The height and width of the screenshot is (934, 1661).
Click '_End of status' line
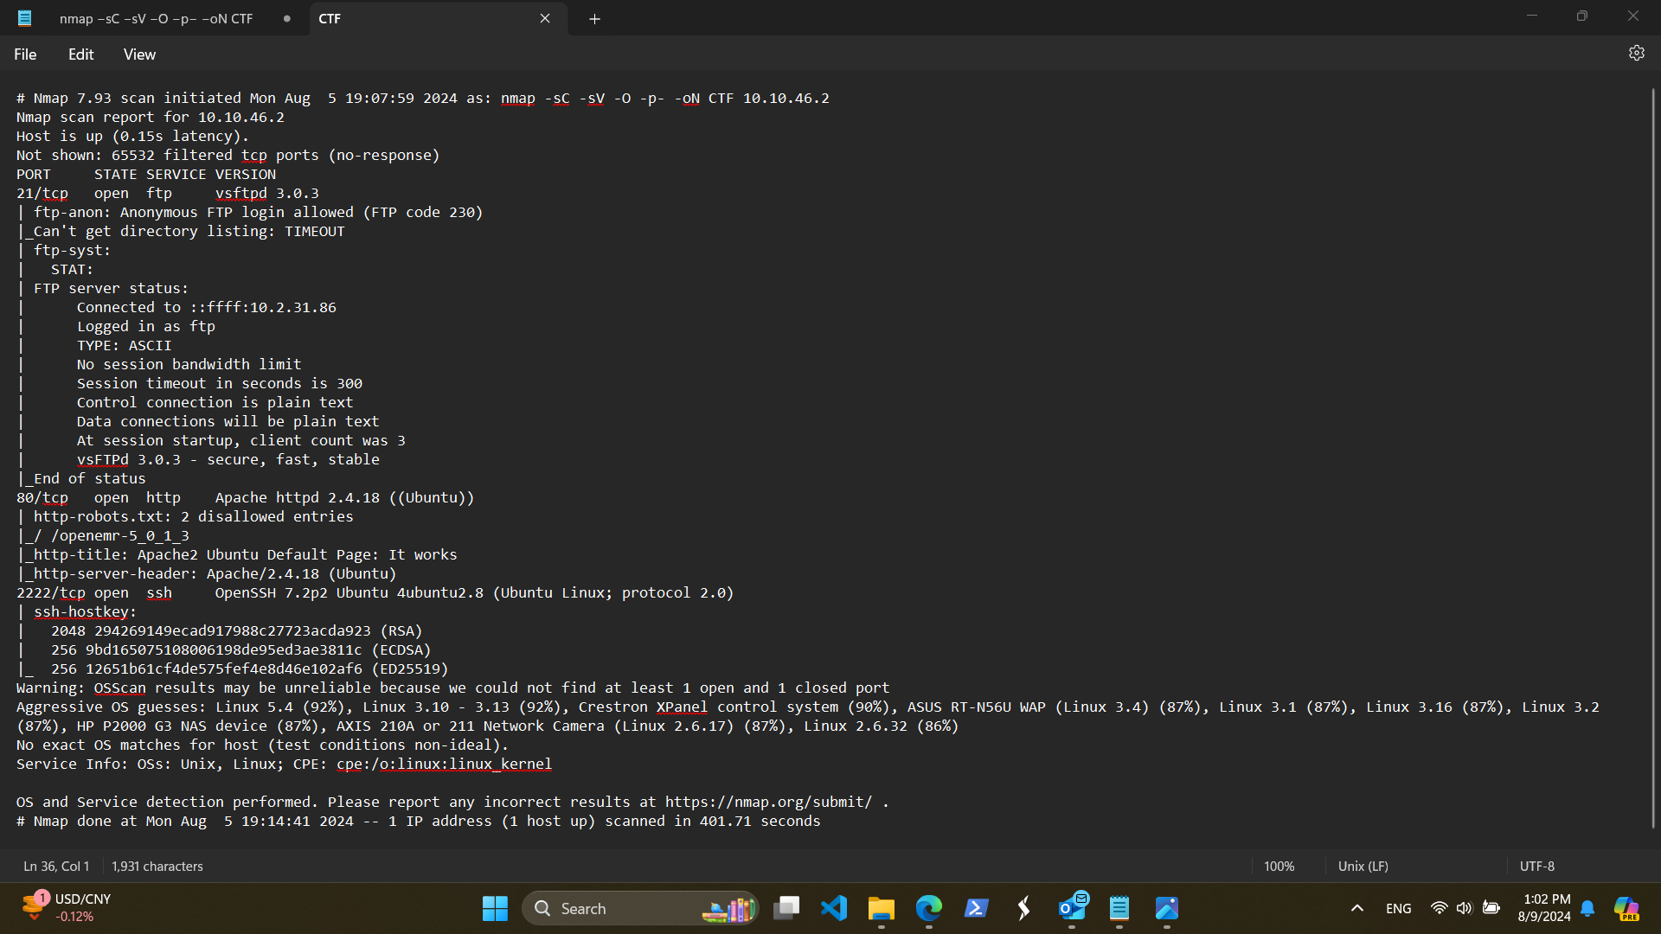tap(85, 478)
